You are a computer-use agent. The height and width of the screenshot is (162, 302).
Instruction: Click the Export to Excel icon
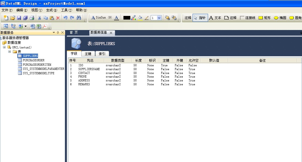click(39, 26)
